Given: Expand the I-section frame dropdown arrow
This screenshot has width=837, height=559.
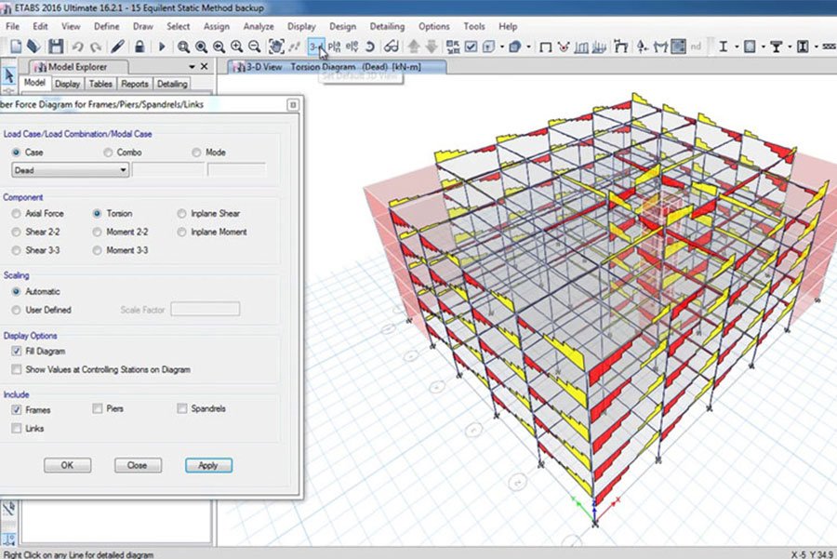Looking at the screenshot, I should [x=735, y=46].
